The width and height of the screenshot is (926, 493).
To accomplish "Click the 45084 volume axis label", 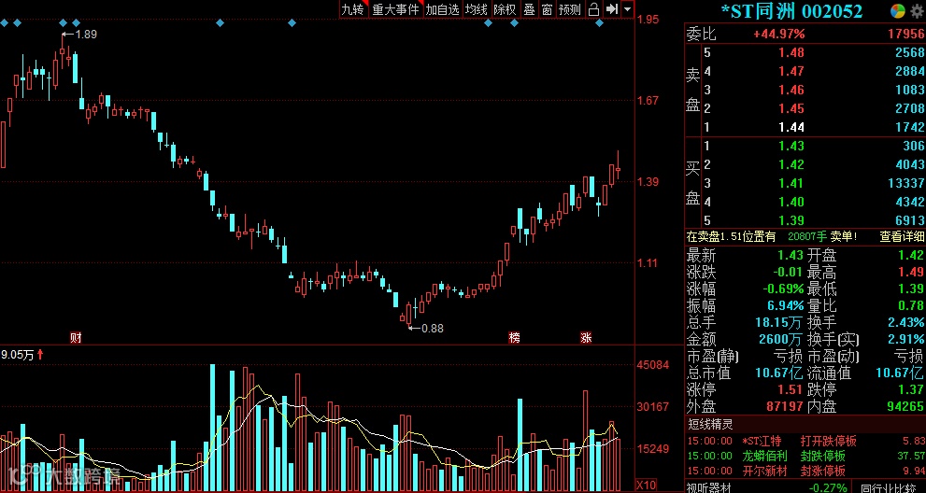I will (652, 365).
